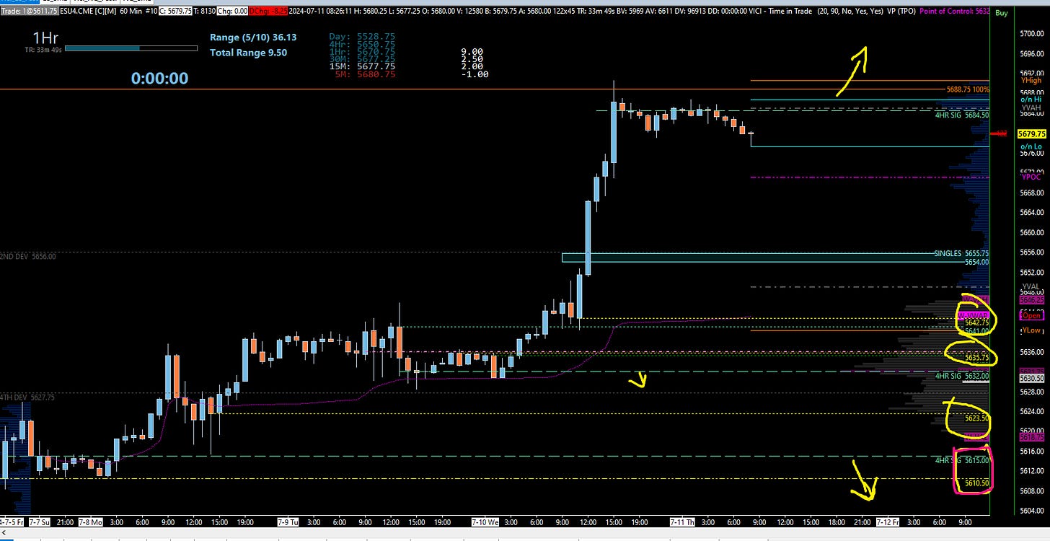Click the 5700.00 price axis label
This screenshot has width=1050, height=541.
[x=1031, y=34]
